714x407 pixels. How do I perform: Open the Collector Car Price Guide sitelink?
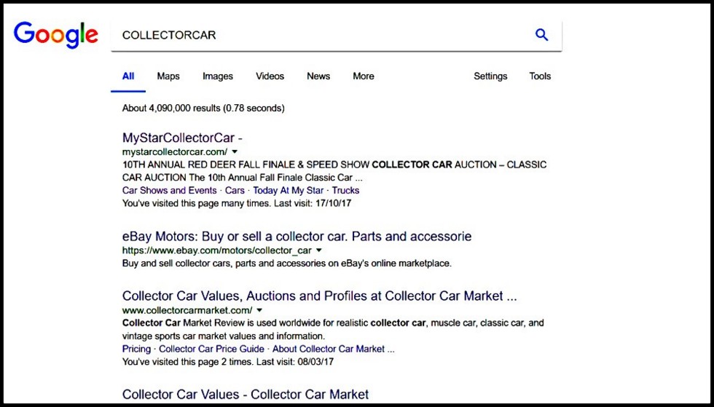click(211, 349)
